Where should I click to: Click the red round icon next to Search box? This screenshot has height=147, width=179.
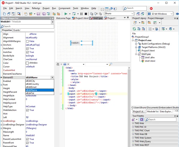151,9
